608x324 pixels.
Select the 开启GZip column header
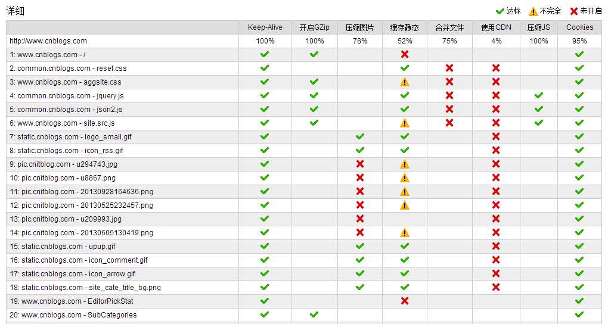315,27
